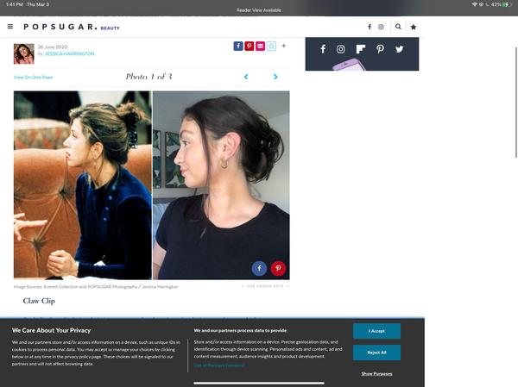Expand more share options plus sign
Screen dimensions: 518x387
(x=283, y=46)
